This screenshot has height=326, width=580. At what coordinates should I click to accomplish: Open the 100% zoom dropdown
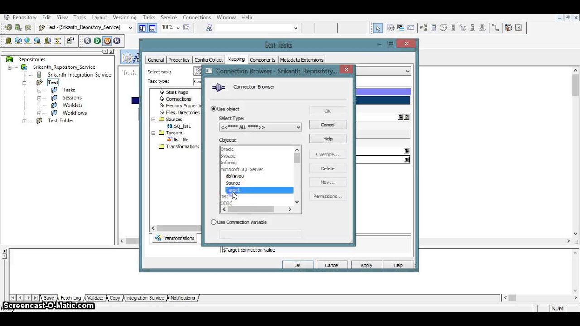tap(178, 28)
